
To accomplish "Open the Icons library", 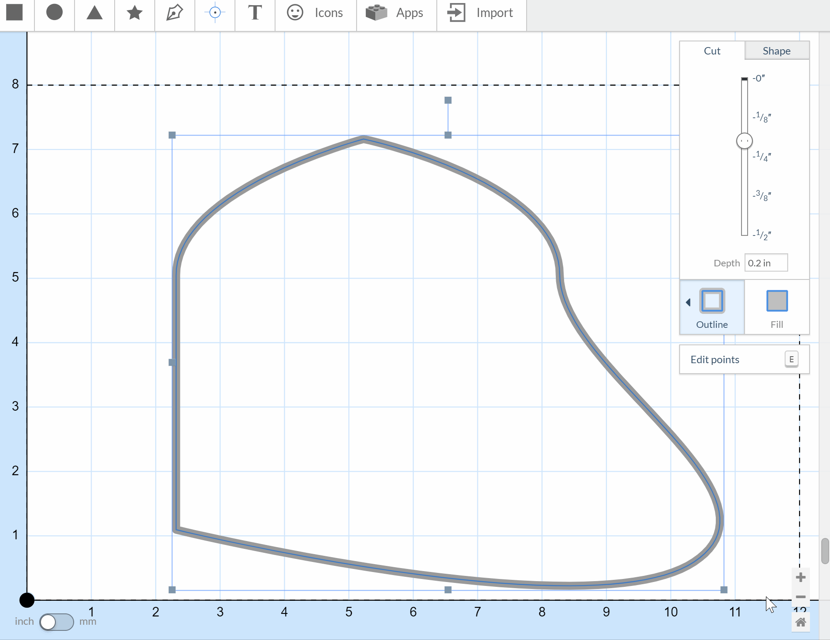I will [x=315, y=13].
